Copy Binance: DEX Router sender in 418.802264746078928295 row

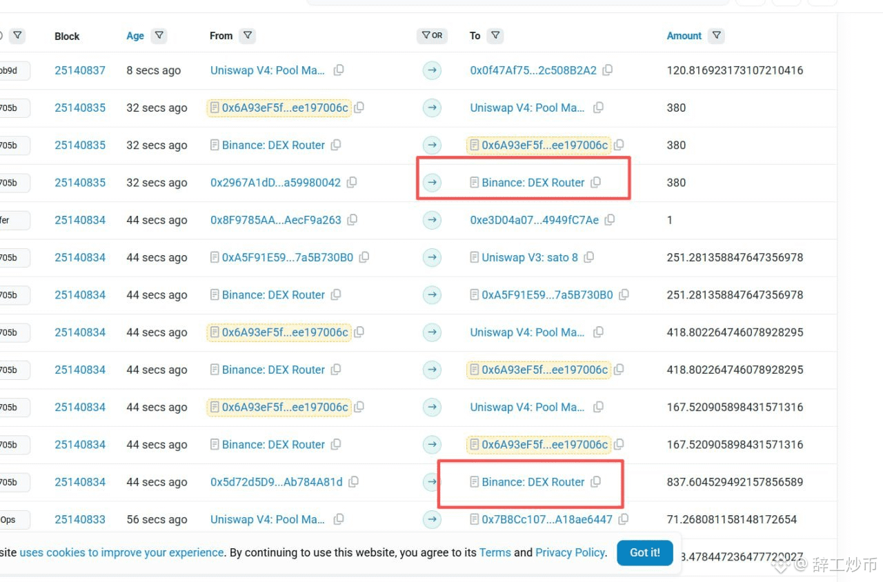(x=336, y=370)
